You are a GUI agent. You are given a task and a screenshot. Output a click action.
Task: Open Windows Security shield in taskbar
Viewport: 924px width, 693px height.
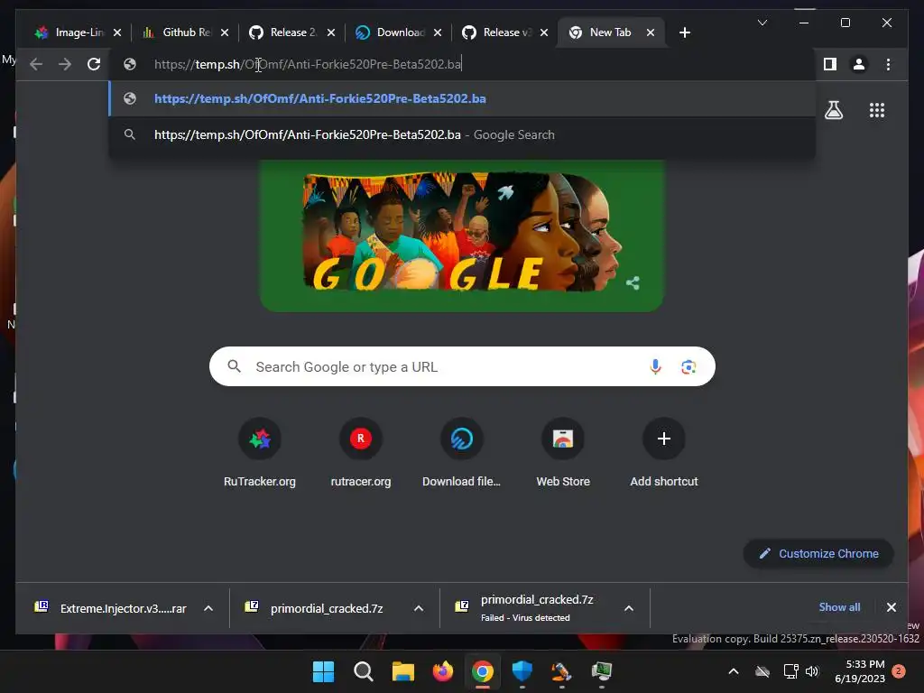pyautogui.click(x=522, y=671)
